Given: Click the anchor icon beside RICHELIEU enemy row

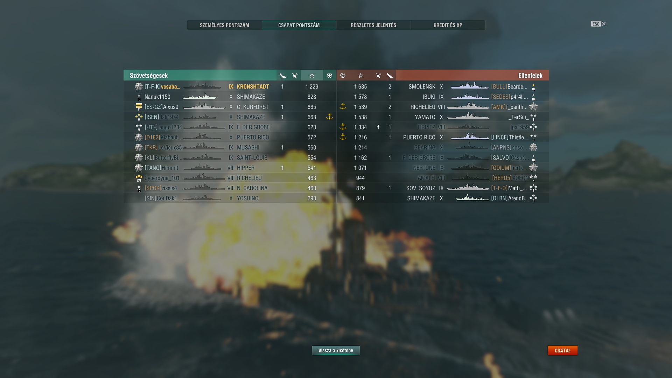Looking at the screenshot, I should [x=343, y=106].
